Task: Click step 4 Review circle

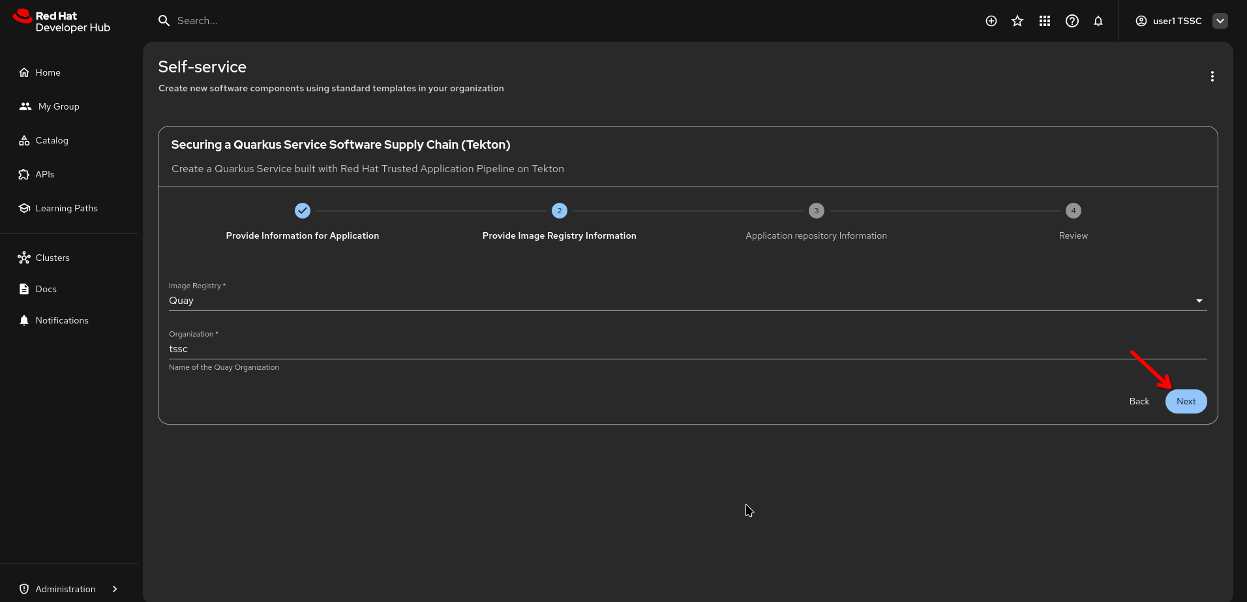Action: click(1073, 211)
